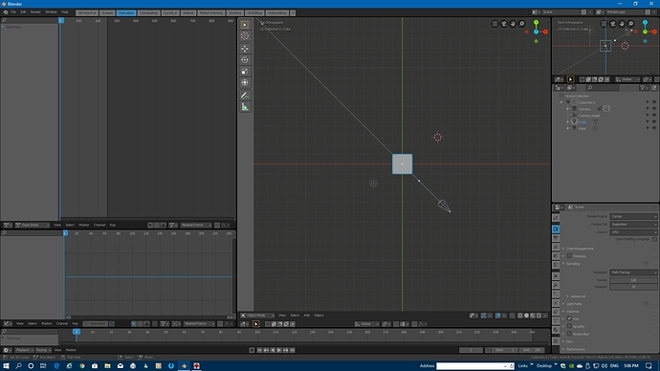Open the Render properties tab
Screen dimensions: 660x371
(x=556, y=229)
